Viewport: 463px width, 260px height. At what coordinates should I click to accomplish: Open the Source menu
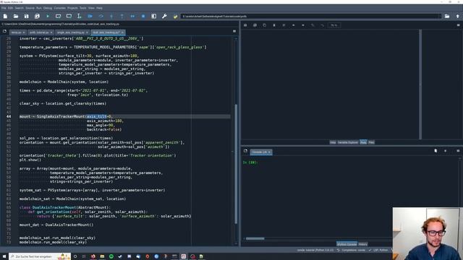click(30, 8)
